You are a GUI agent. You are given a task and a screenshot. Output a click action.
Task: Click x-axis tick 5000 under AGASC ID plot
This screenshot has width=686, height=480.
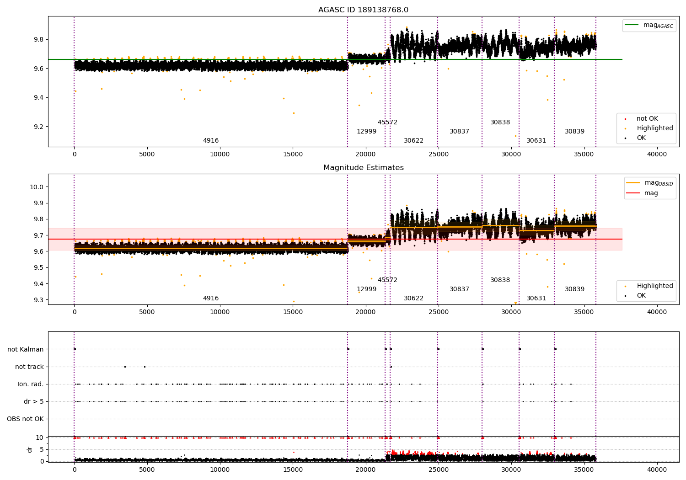tap(147, 155)
